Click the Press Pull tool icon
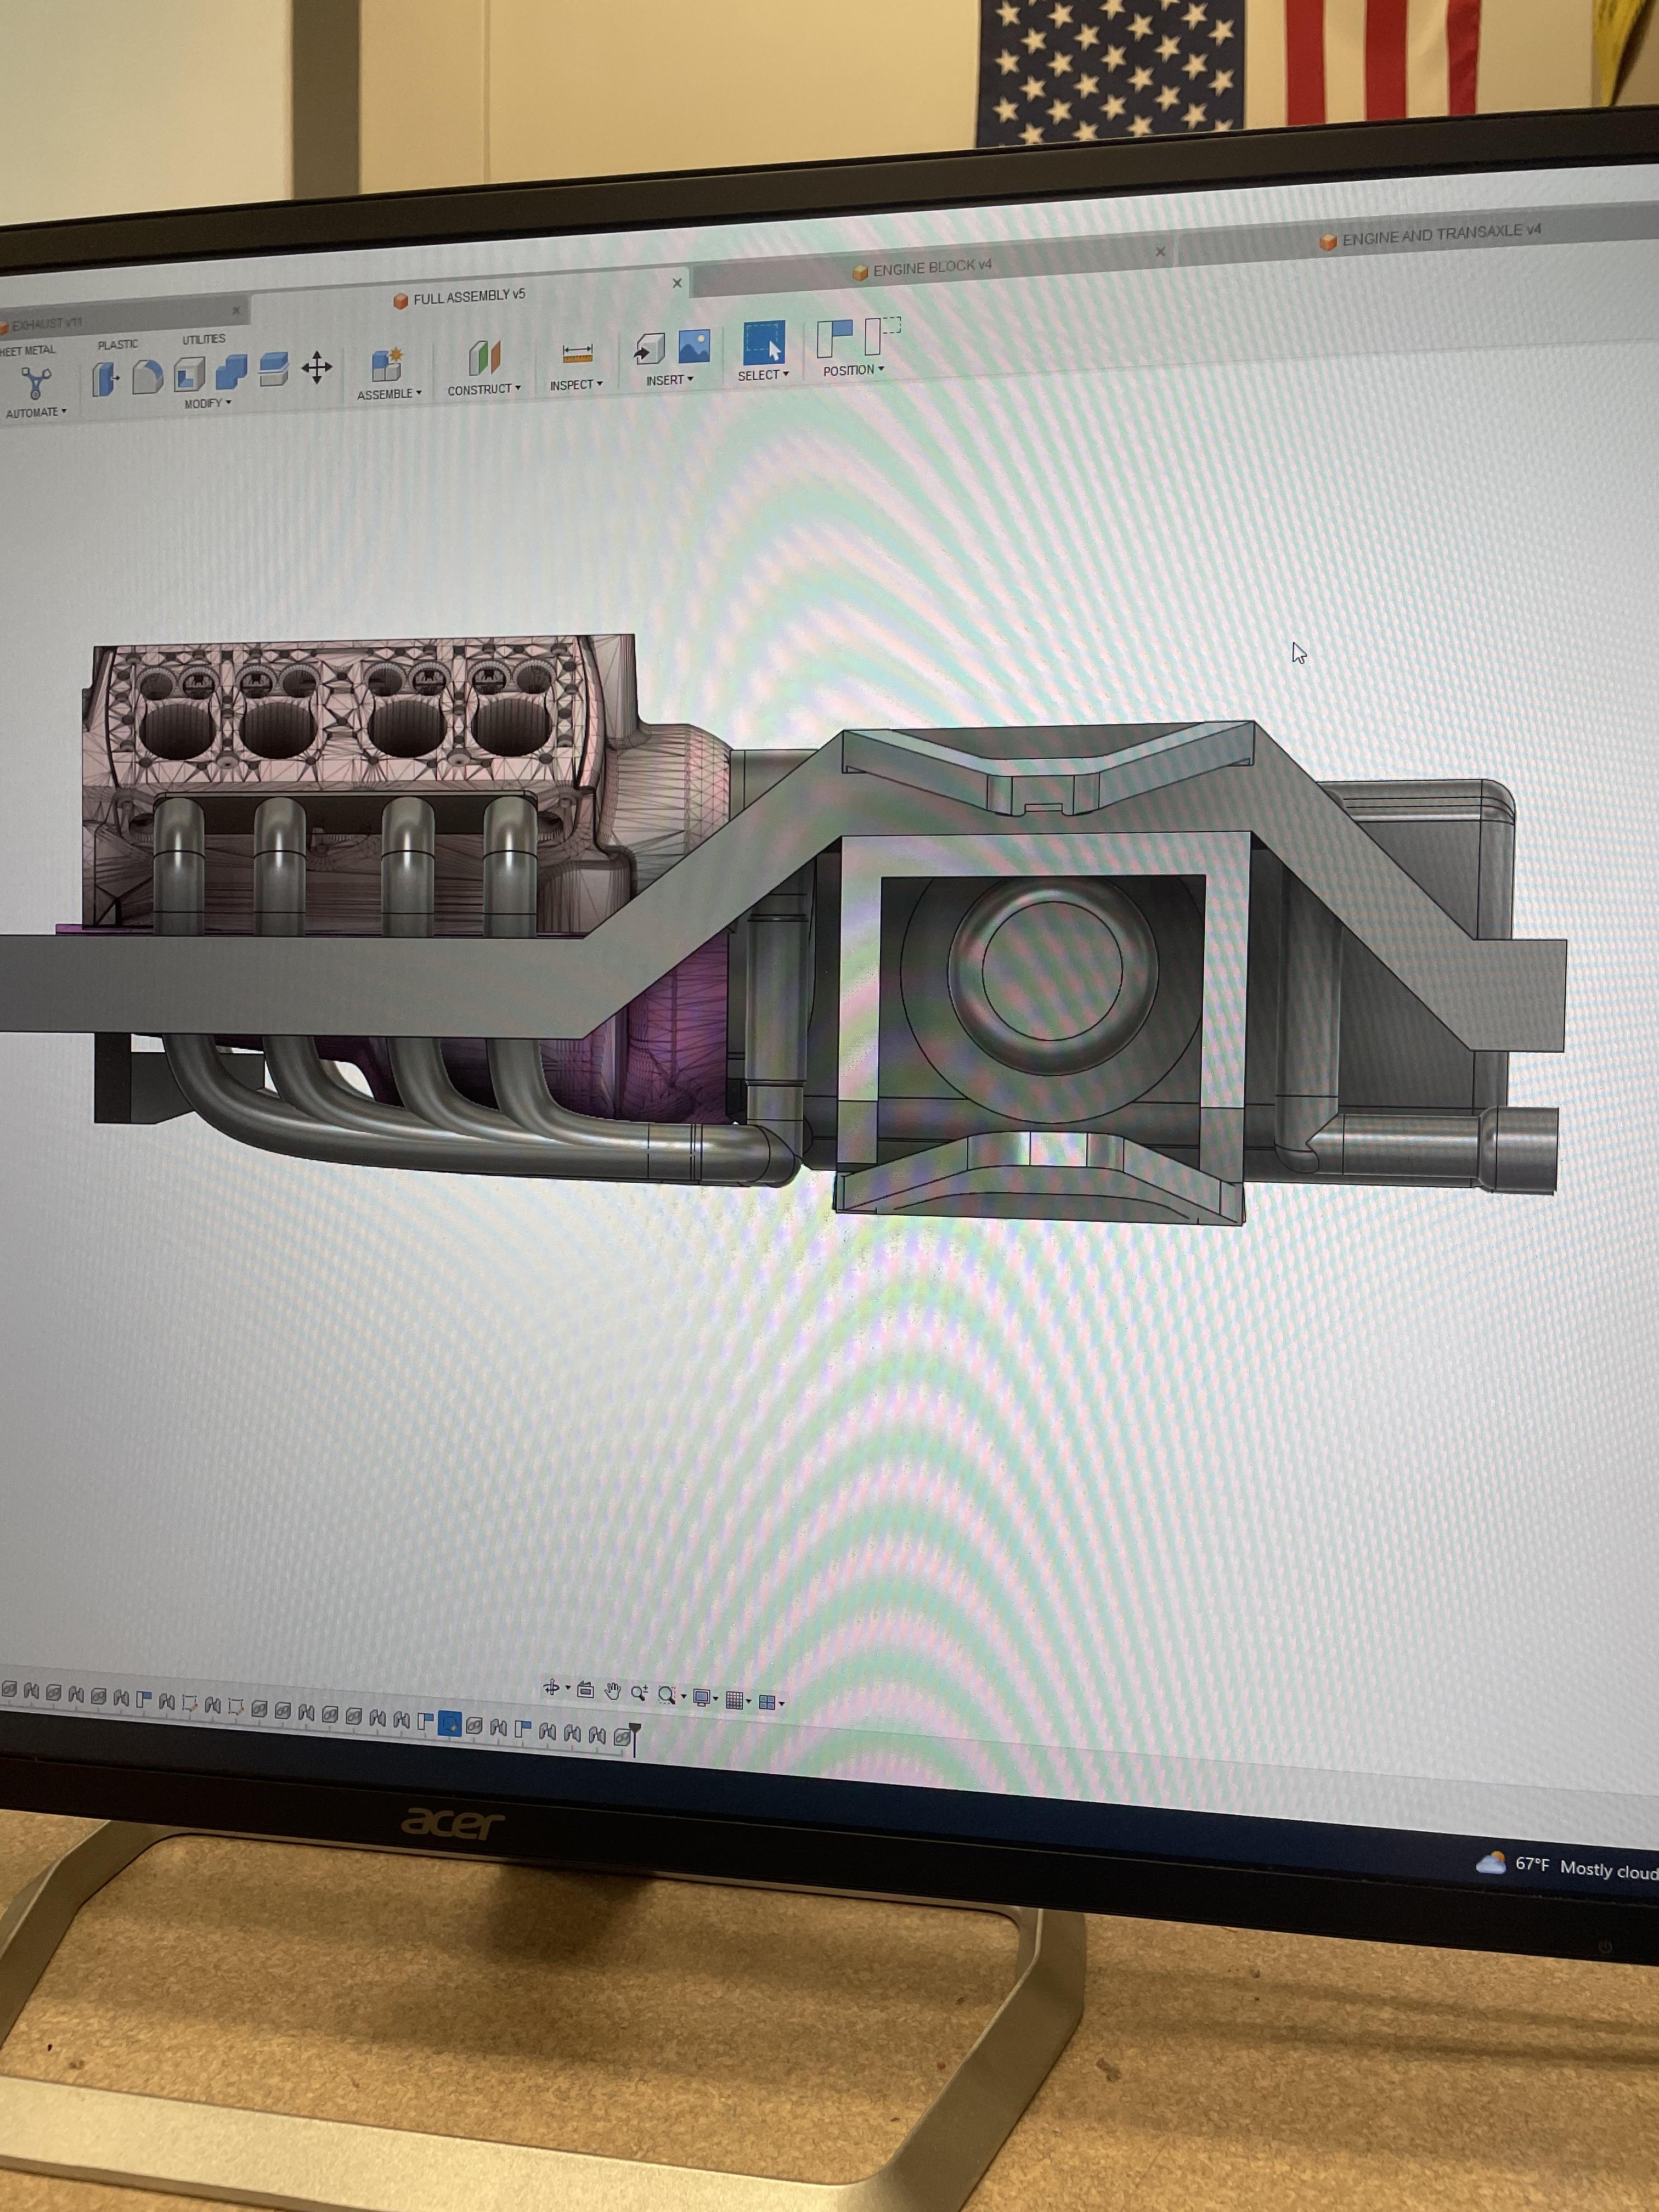This screenshot has height=2212, width=1659. [105, 379]
